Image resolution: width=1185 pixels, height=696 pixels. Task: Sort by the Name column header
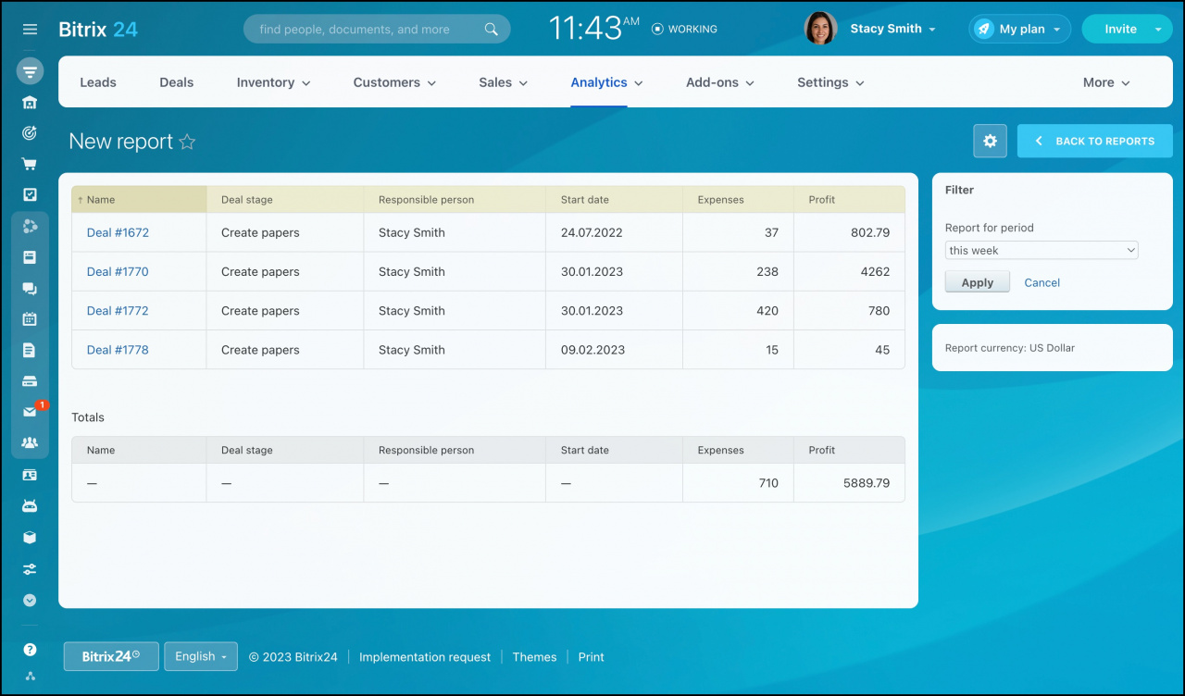click(139, 199)
